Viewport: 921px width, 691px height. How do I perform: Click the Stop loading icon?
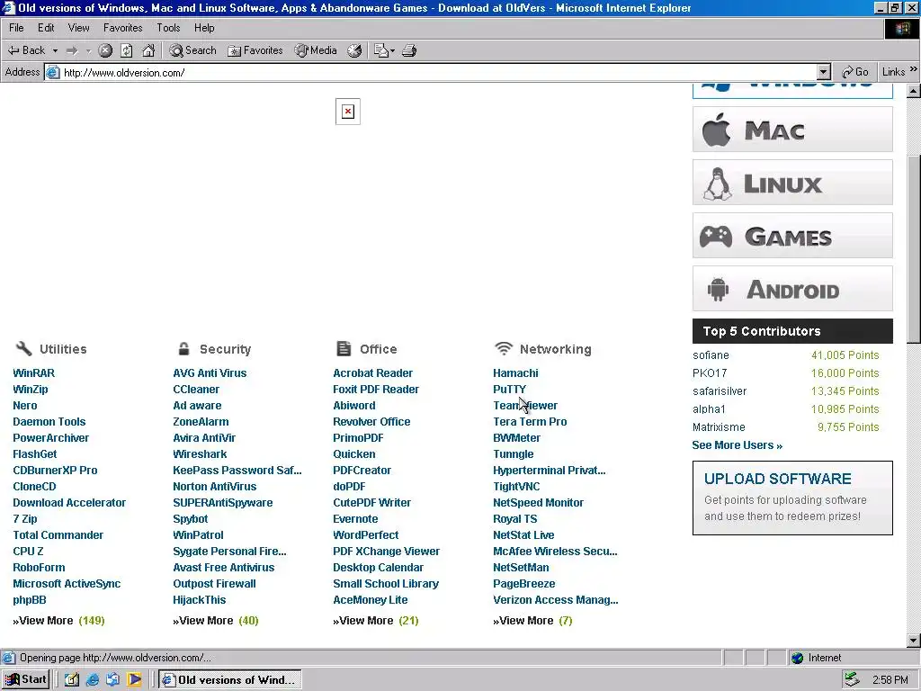105,50
